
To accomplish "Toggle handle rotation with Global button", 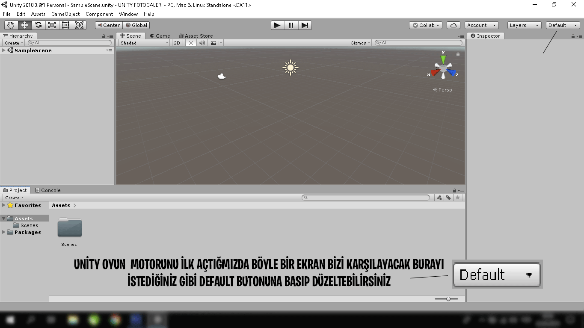I will (136, 25).
